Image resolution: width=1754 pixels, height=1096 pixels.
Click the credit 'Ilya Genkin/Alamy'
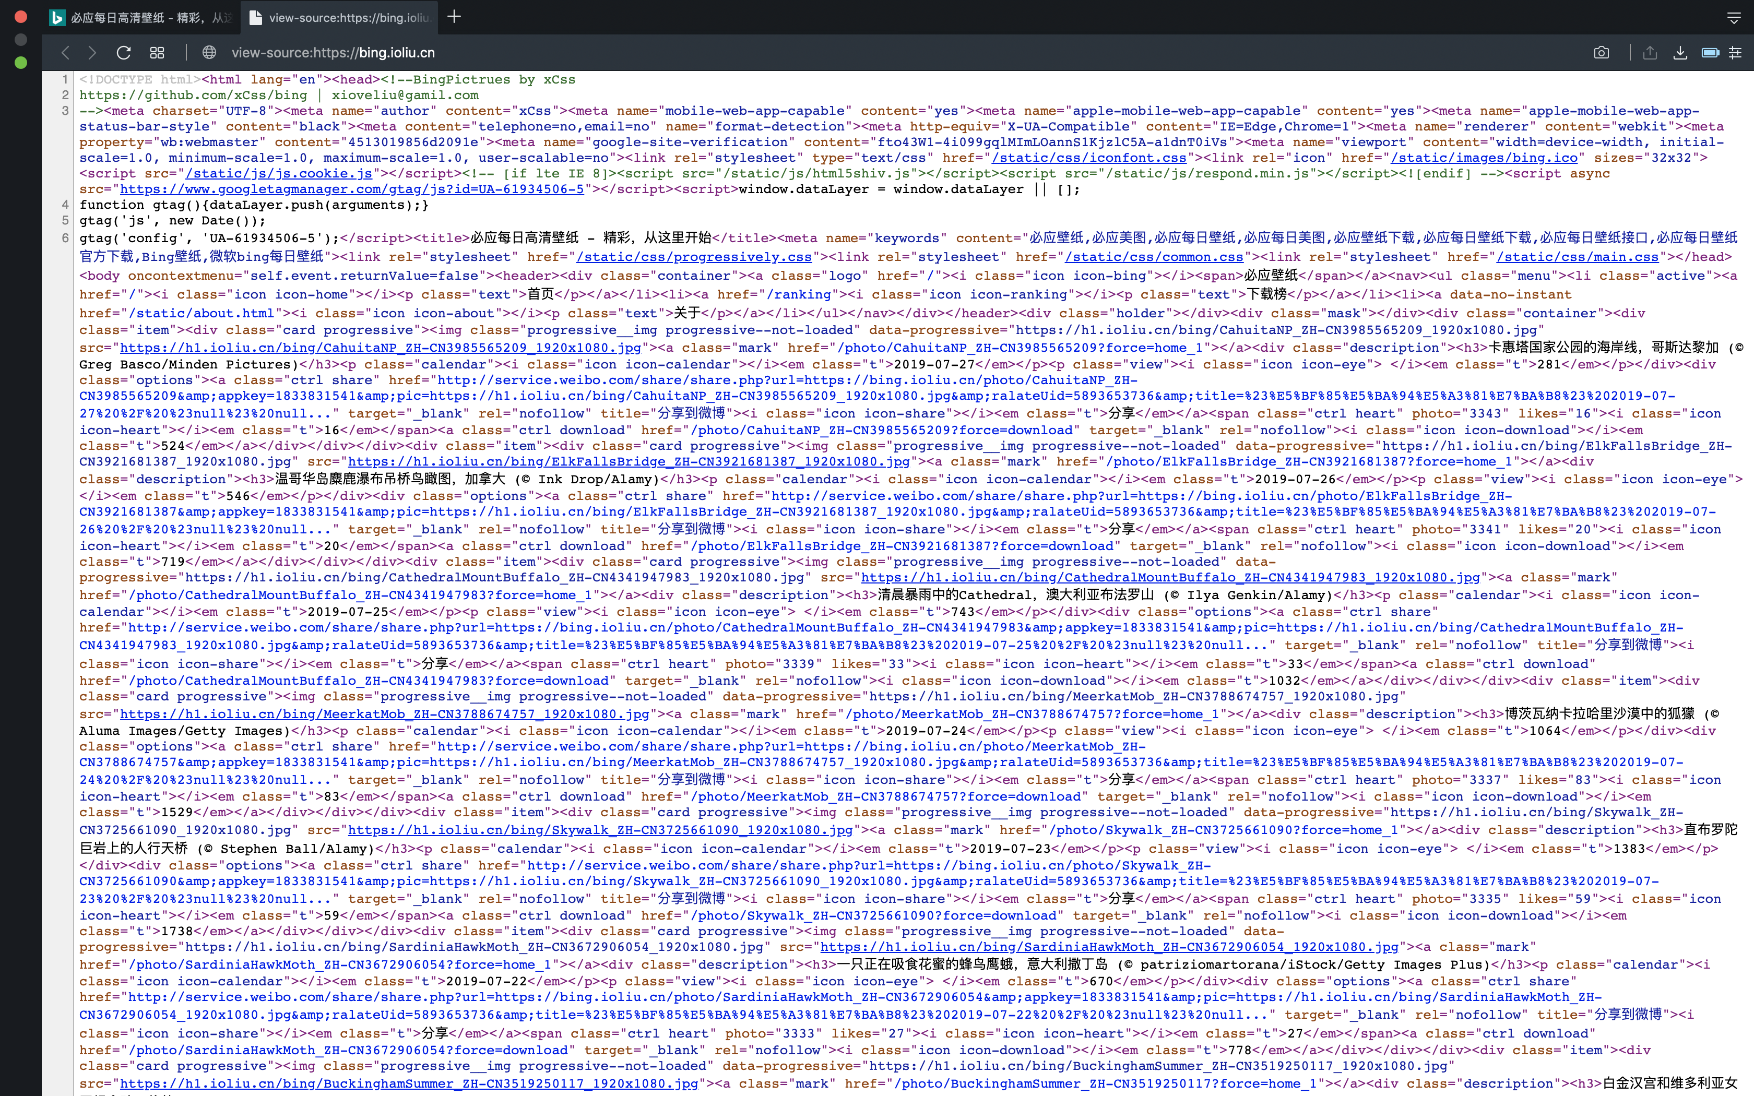click(x=1257, y=595)
